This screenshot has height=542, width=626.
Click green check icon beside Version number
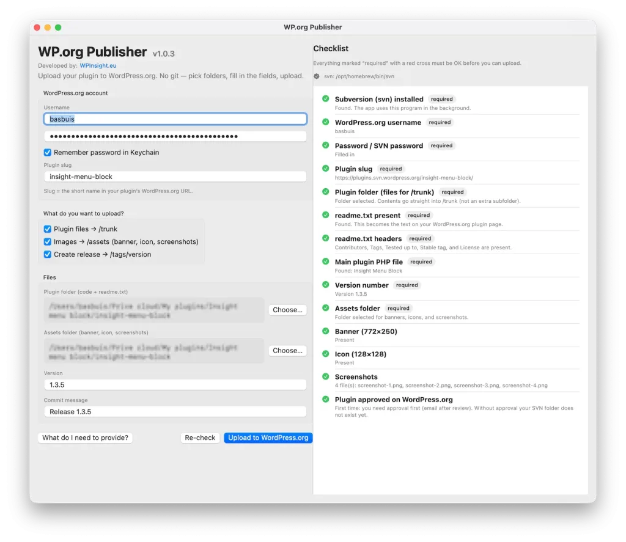tap(326, 285)
